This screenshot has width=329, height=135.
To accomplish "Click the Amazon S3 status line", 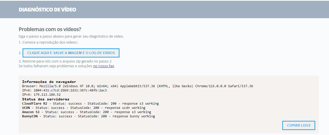I will pyautogui.click(x=86, y=112).
